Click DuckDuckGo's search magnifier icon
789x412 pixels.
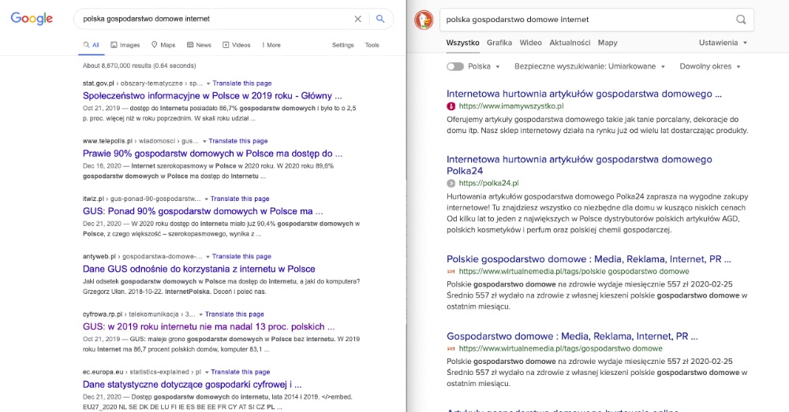click(x=741, y=20)
